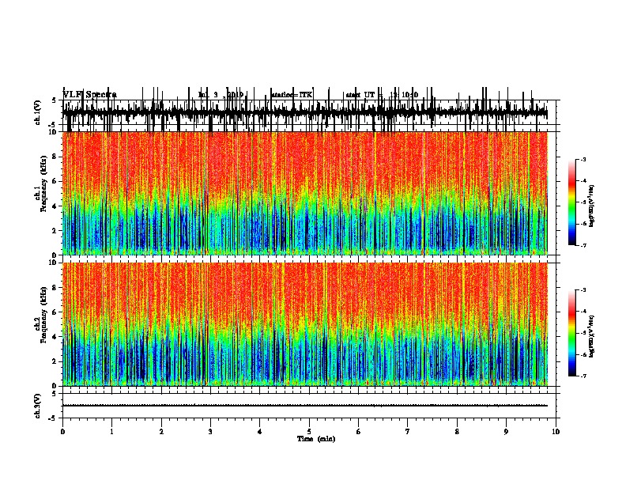
Task: Click the 'station=ITK' header label
Action: [292, 95]
